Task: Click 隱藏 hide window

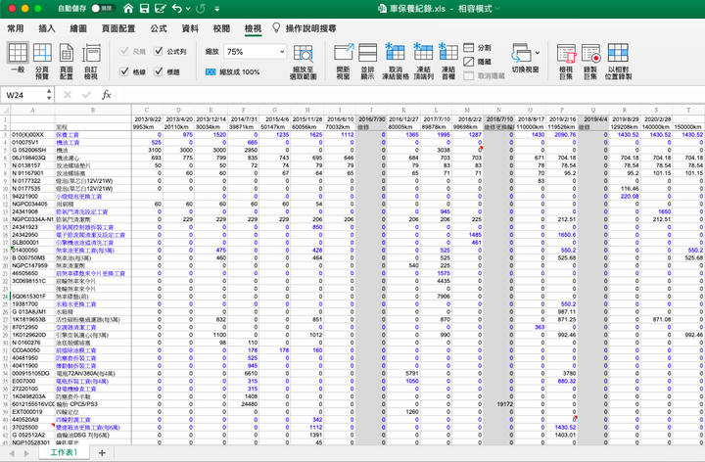Action: (x=477, y=62)
